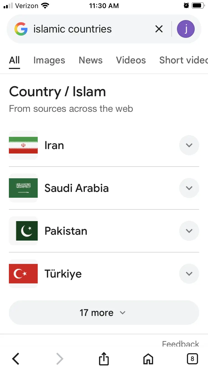Screen dimensions: 208x371
Task: Tap the Türkiye flag icon
Action: coord(23,274)
